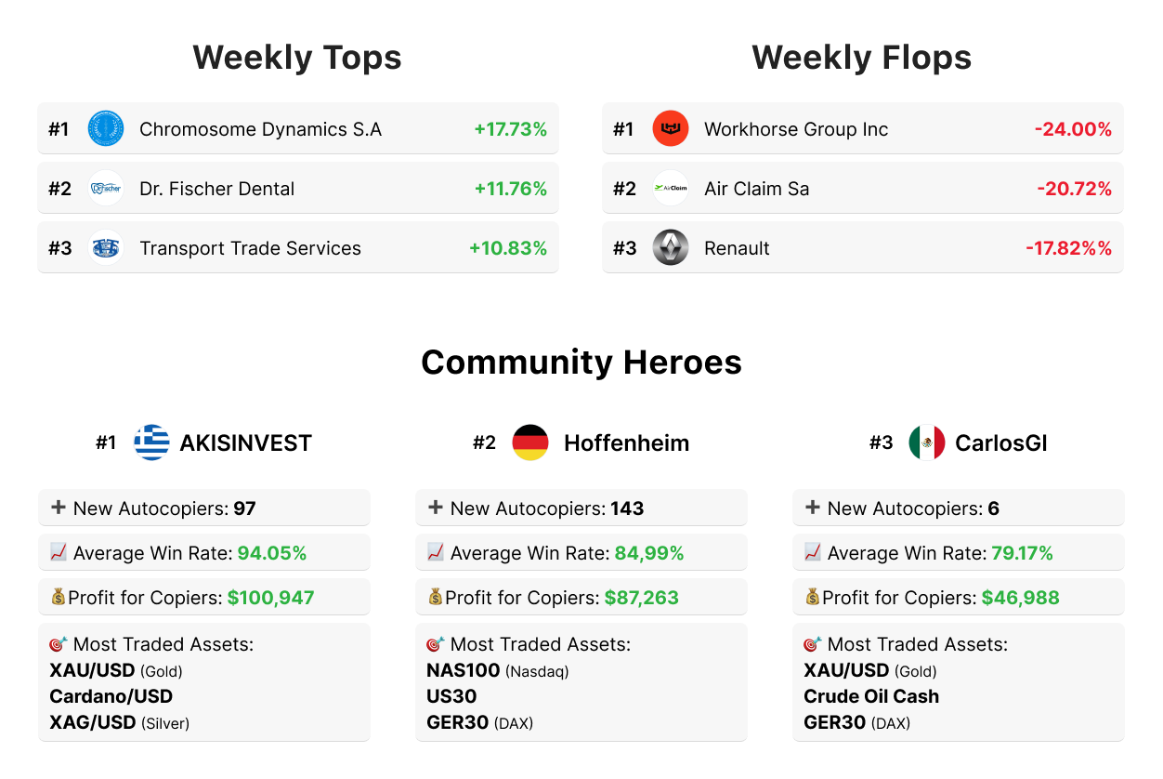The height and width of the screenshot is (779, 1163).
Task: Open the AKISINVEST trader profile name
Action: point(245,443)
